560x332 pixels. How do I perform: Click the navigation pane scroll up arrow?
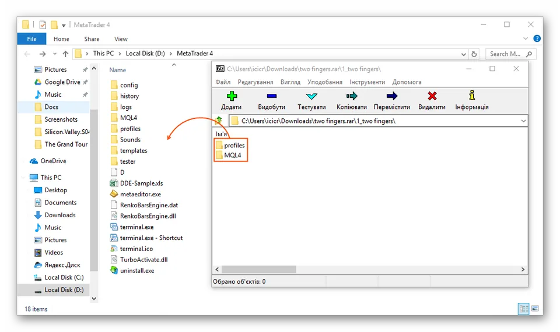(x=94, y=68)
